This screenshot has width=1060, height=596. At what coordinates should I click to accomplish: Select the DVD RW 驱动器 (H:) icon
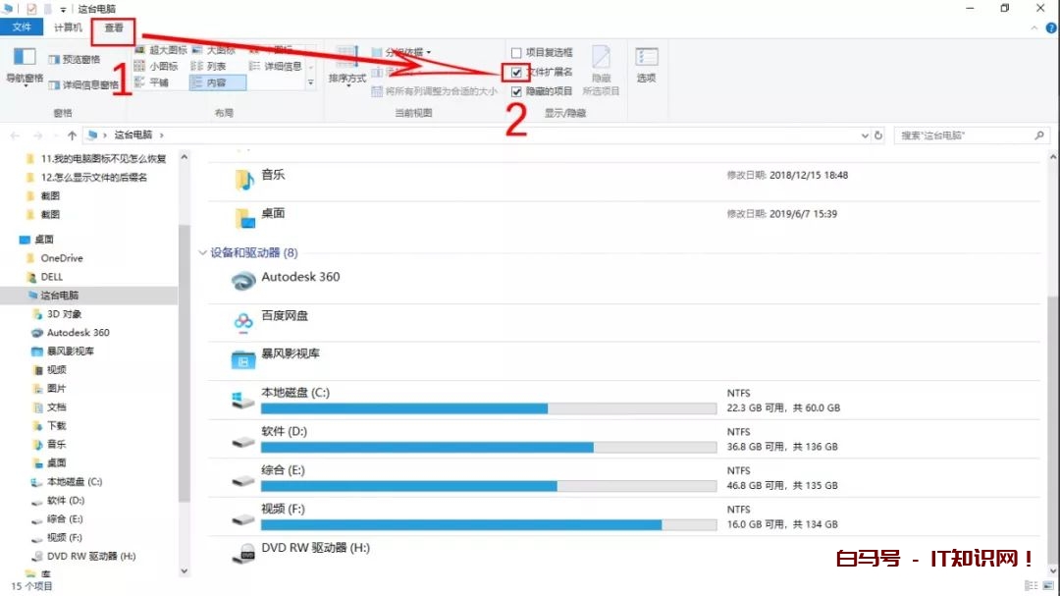point(243,554)
